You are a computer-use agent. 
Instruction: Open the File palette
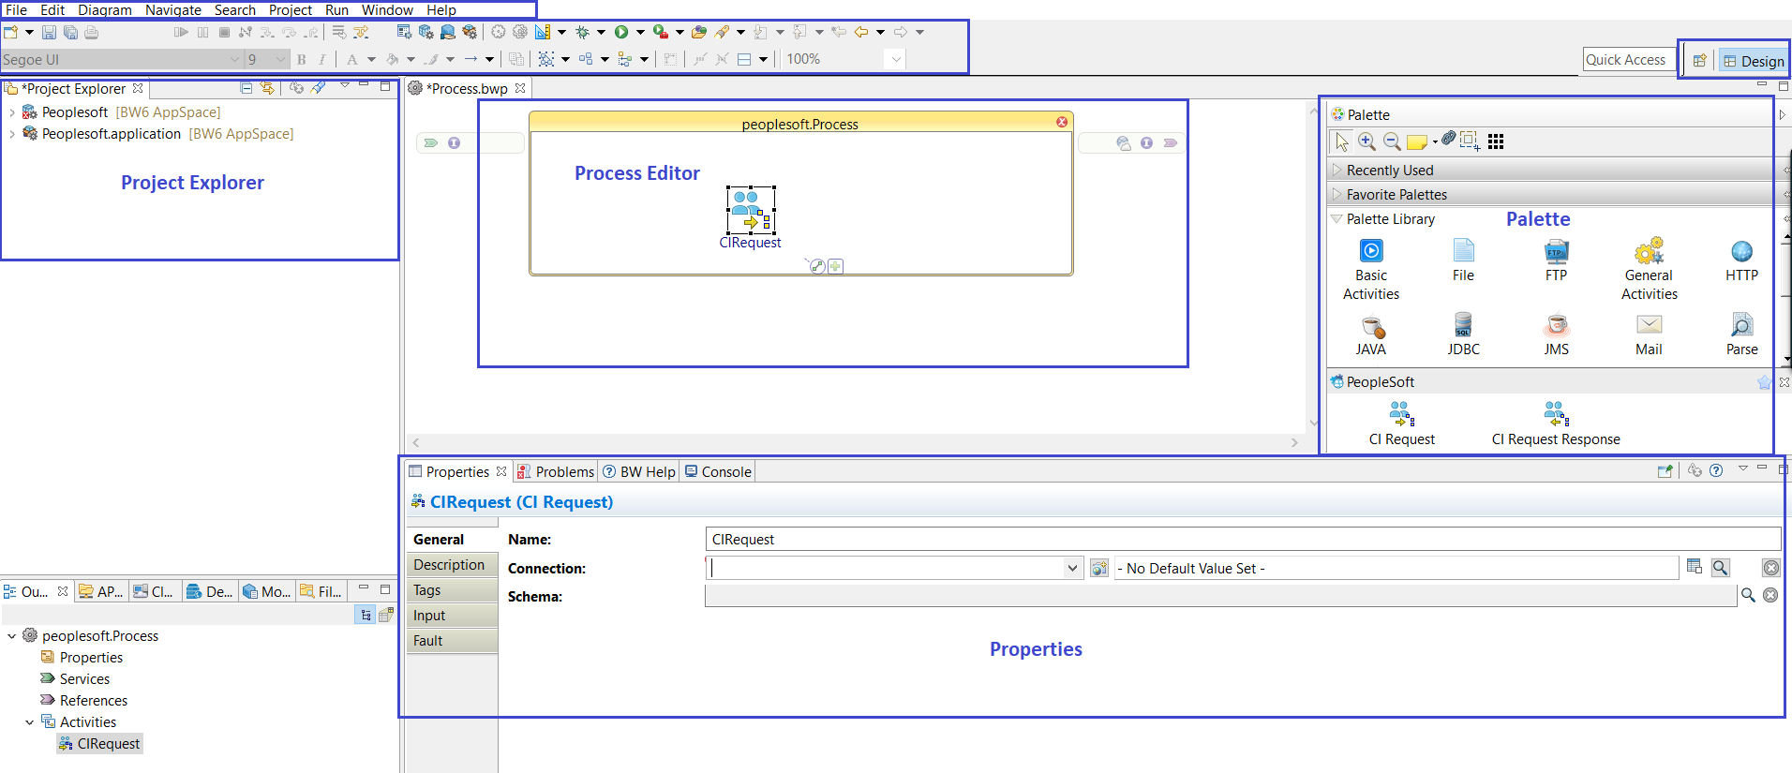tap(1463, 261)
